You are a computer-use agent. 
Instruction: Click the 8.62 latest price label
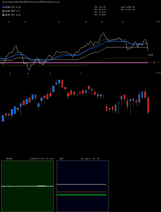[151, 55]
